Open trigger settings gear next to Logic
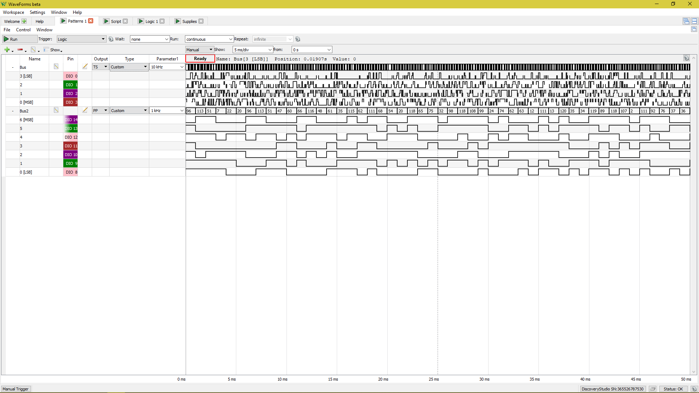This screenshot has height=393, width=699. (111, 39)
